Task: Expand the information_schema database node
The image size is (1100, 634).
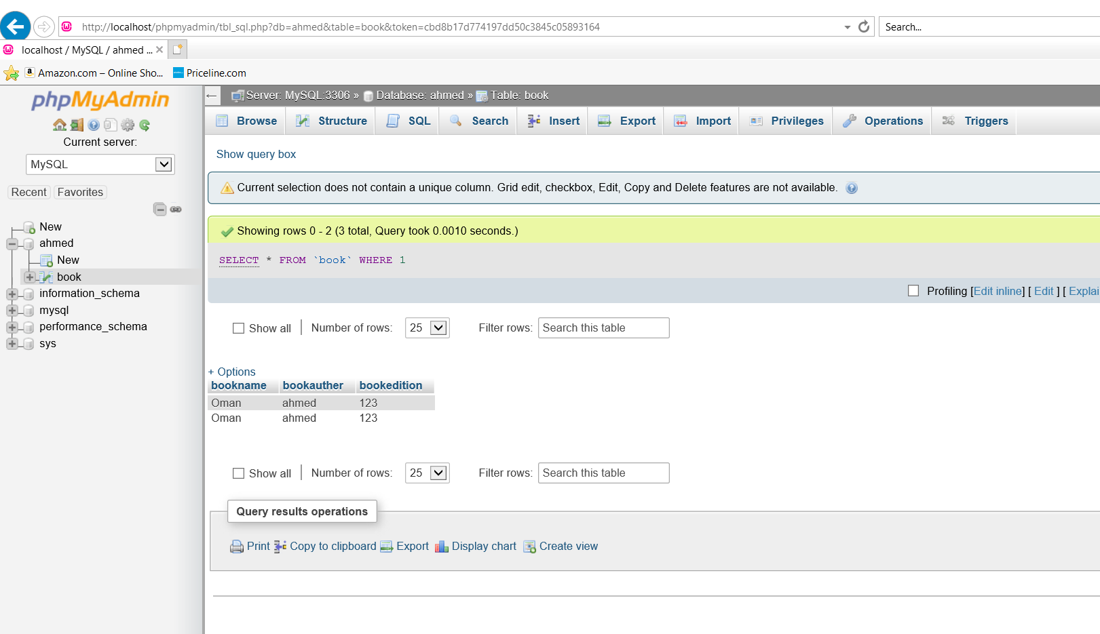Action: [12, 294]
